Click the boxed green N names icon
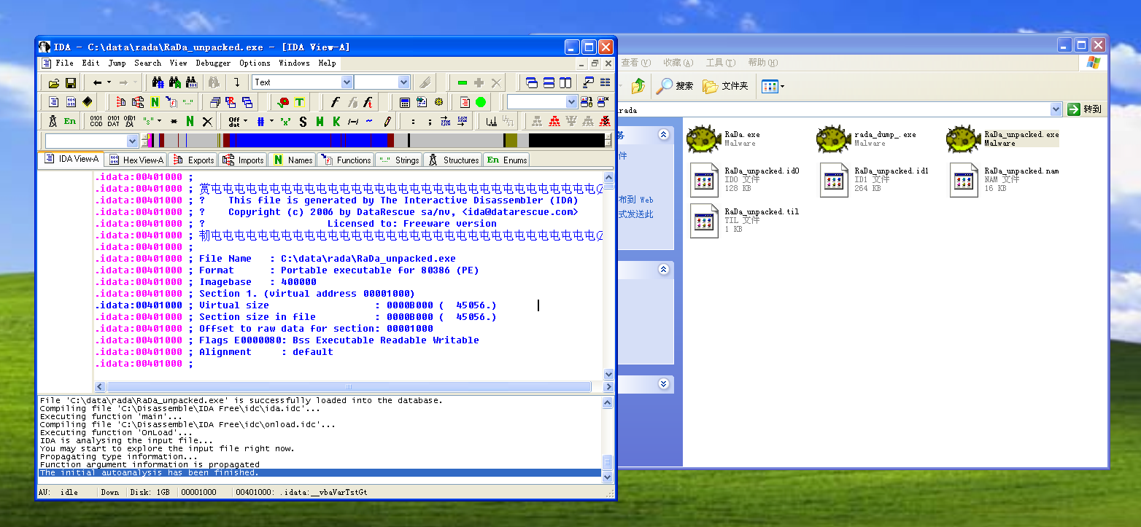This screenshot has height=527, width=1141. coord(155,102)
